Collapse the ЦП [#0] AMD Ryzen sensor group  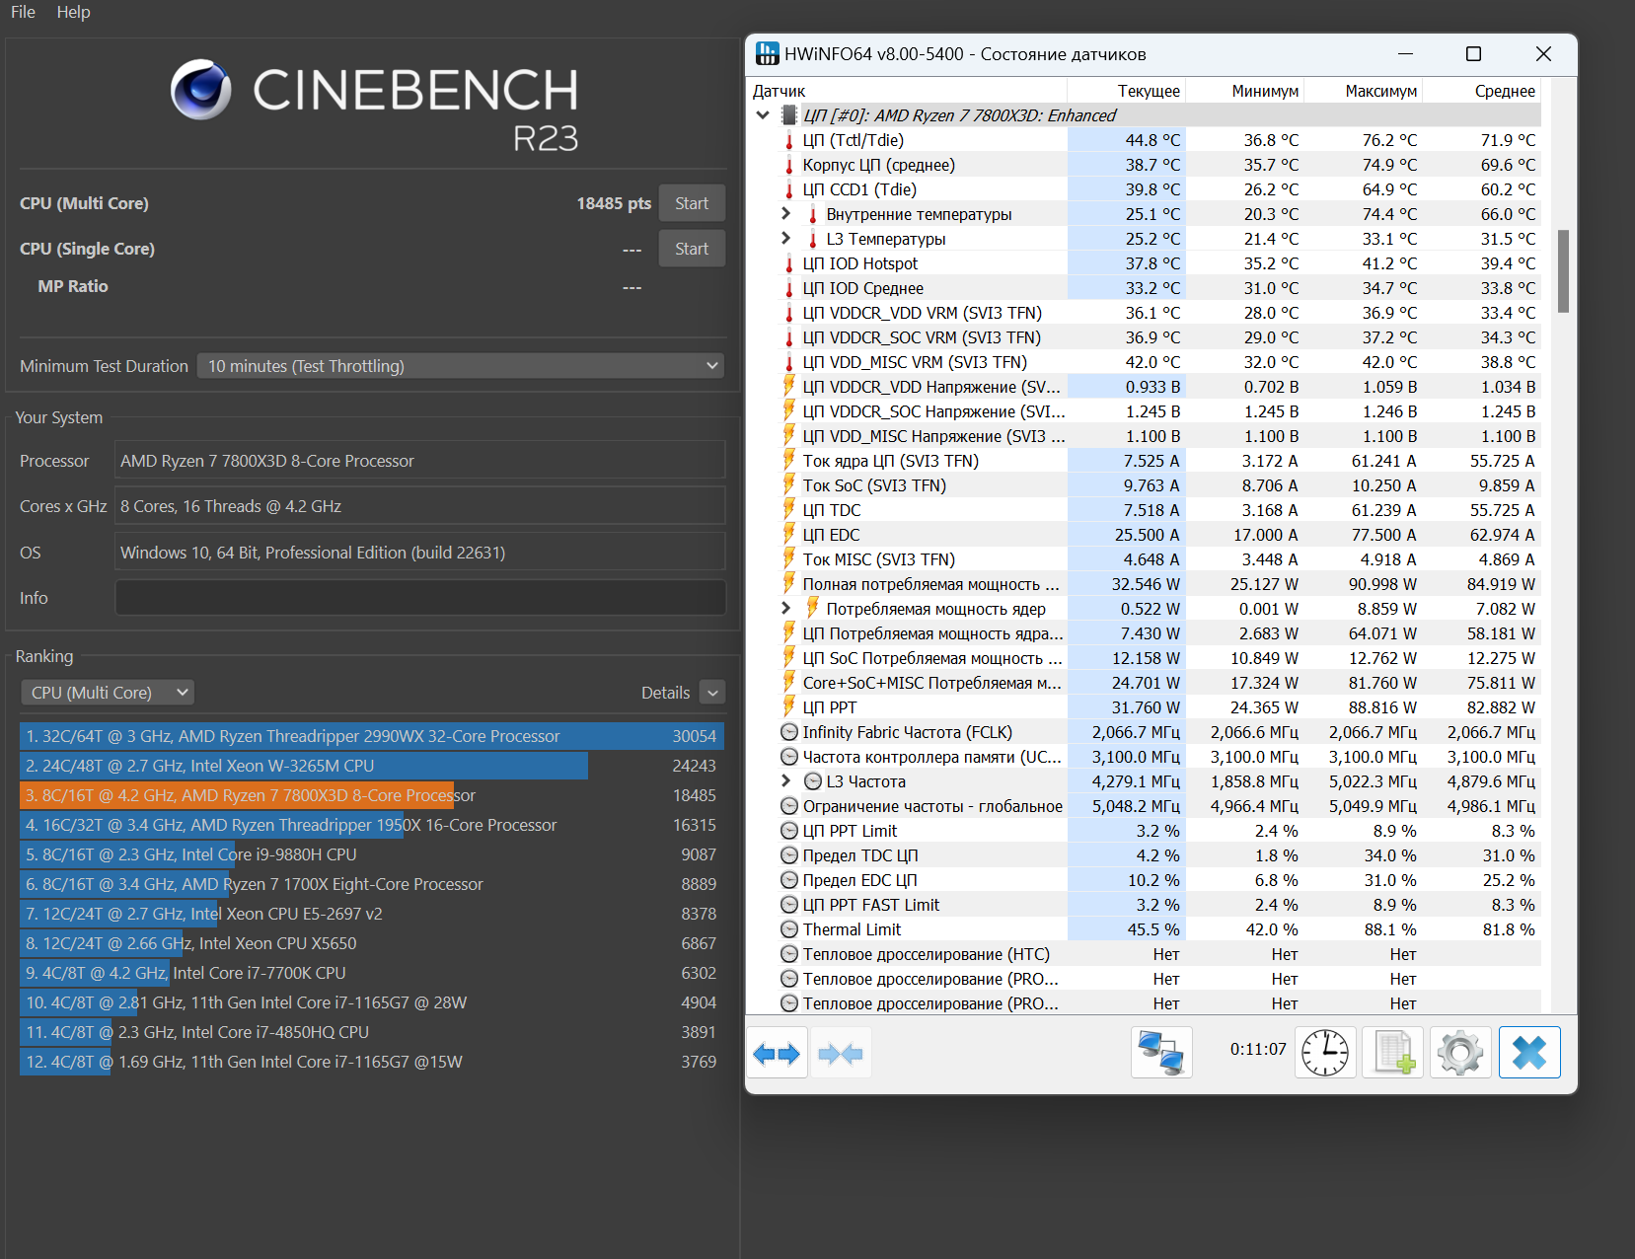coord(763,115)
